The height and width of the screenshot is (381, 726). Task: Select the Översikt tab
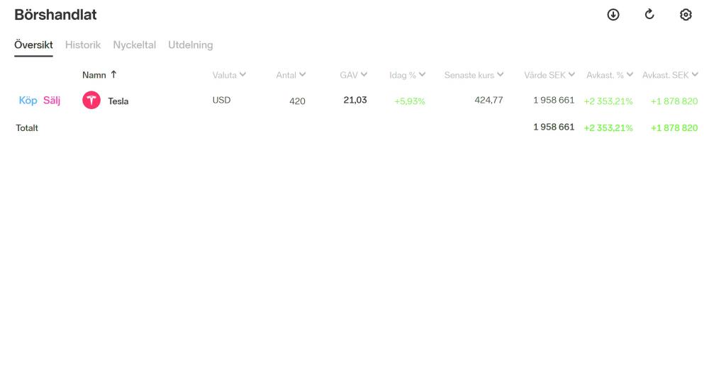[x=33, y=45]
